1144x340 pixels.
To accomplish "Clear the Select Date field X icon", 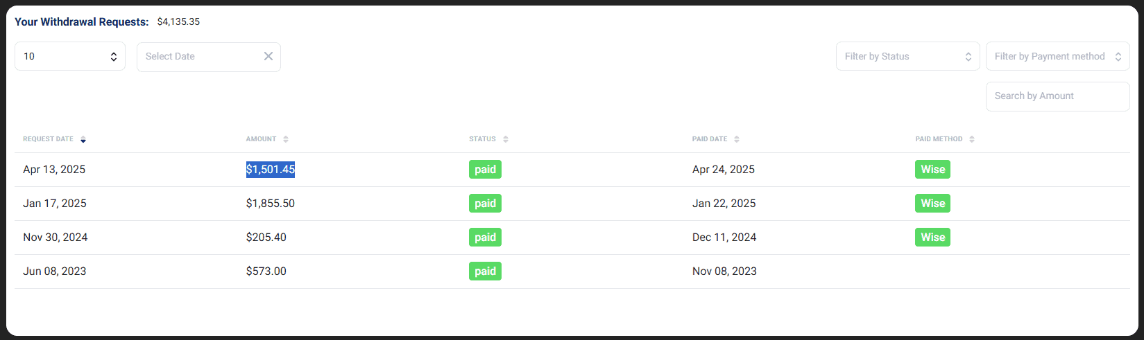I will point(268,56).
